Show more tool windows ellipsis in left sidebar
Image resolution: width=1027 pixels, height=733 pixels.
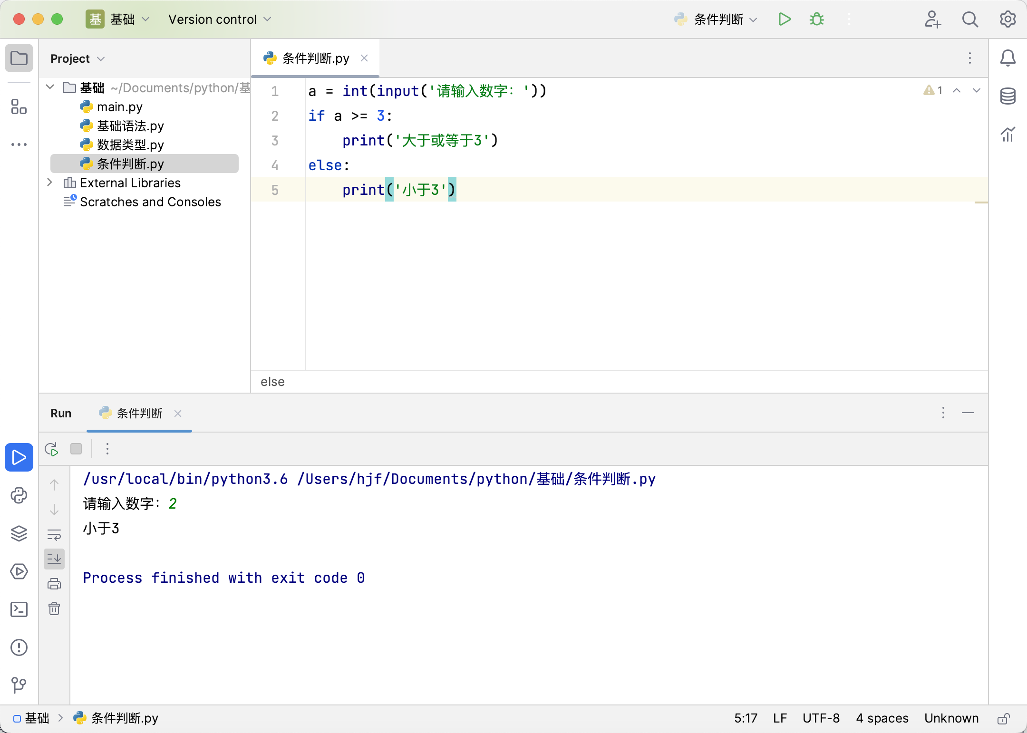pos(19,145)
